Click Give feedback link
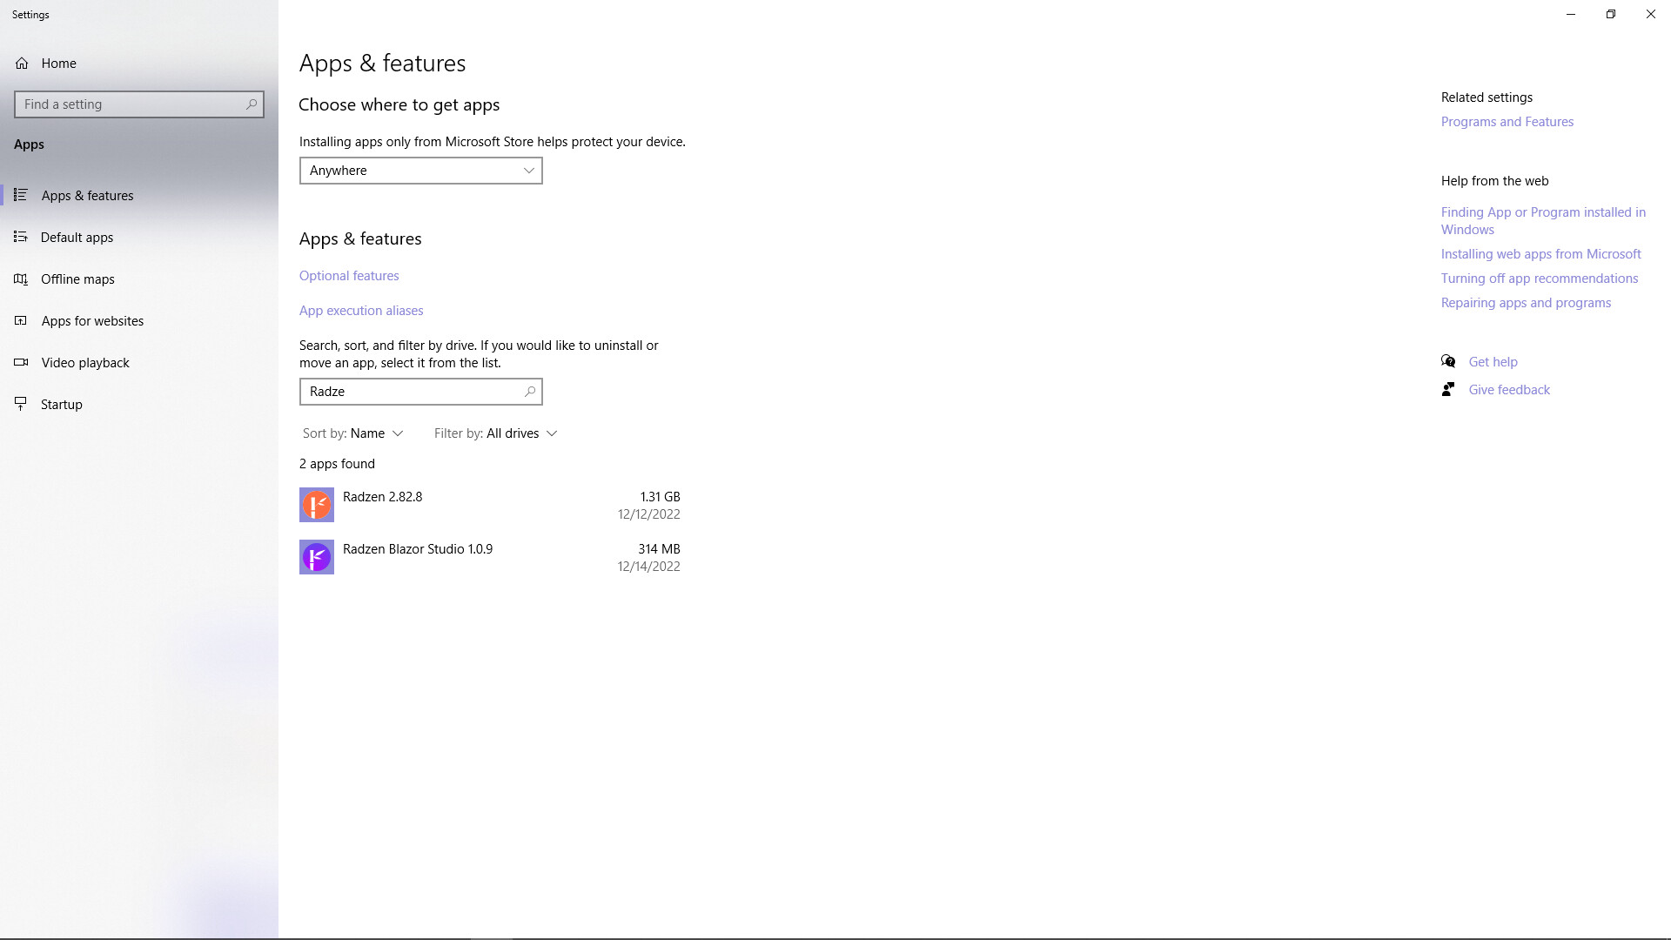This screenshot has height=940, width=1671. [x=1508, y=390]
